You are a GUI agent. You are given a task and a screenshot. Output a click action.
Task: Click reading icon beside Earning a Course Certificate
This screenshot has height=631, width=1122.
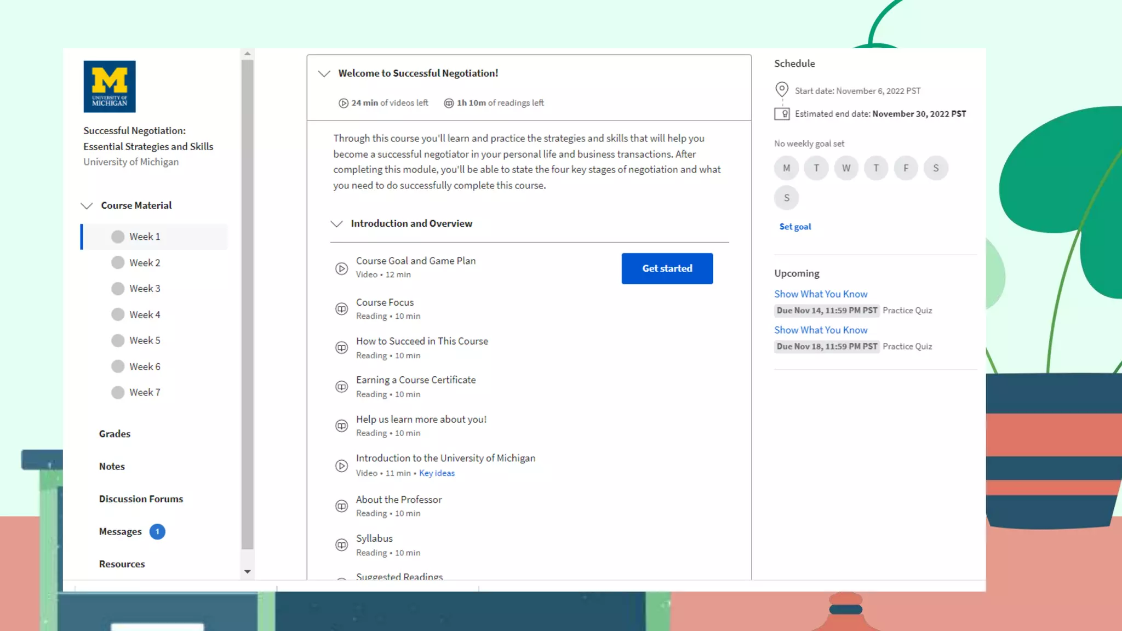coord(341,387)
